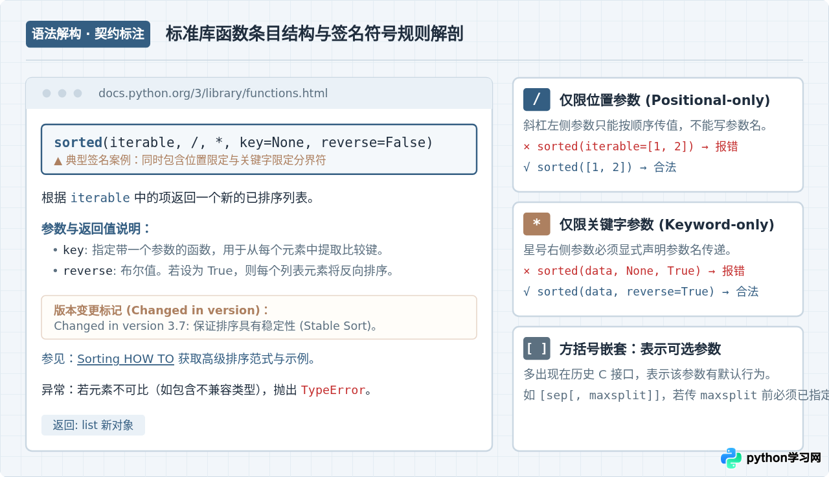829x477 pixels.
Task: Click the 多出现在历史 C 接口 explanation line
Action: [648, 374]
